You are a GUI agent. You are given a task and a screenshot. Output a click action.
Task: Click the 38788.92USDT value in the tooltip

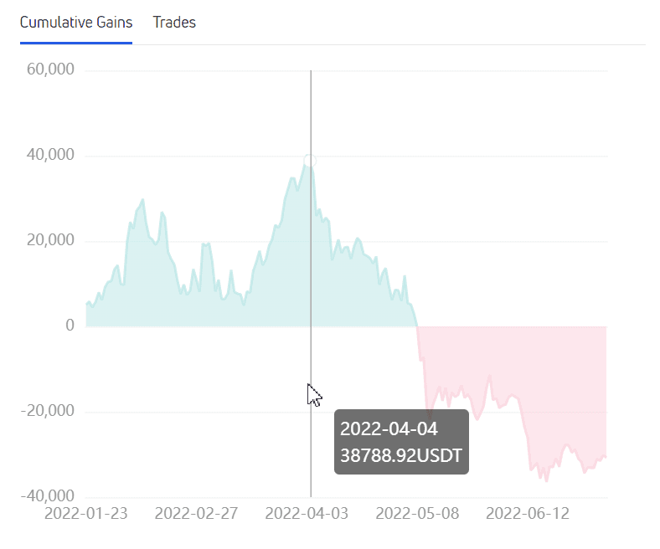click(x=401, y=456)
